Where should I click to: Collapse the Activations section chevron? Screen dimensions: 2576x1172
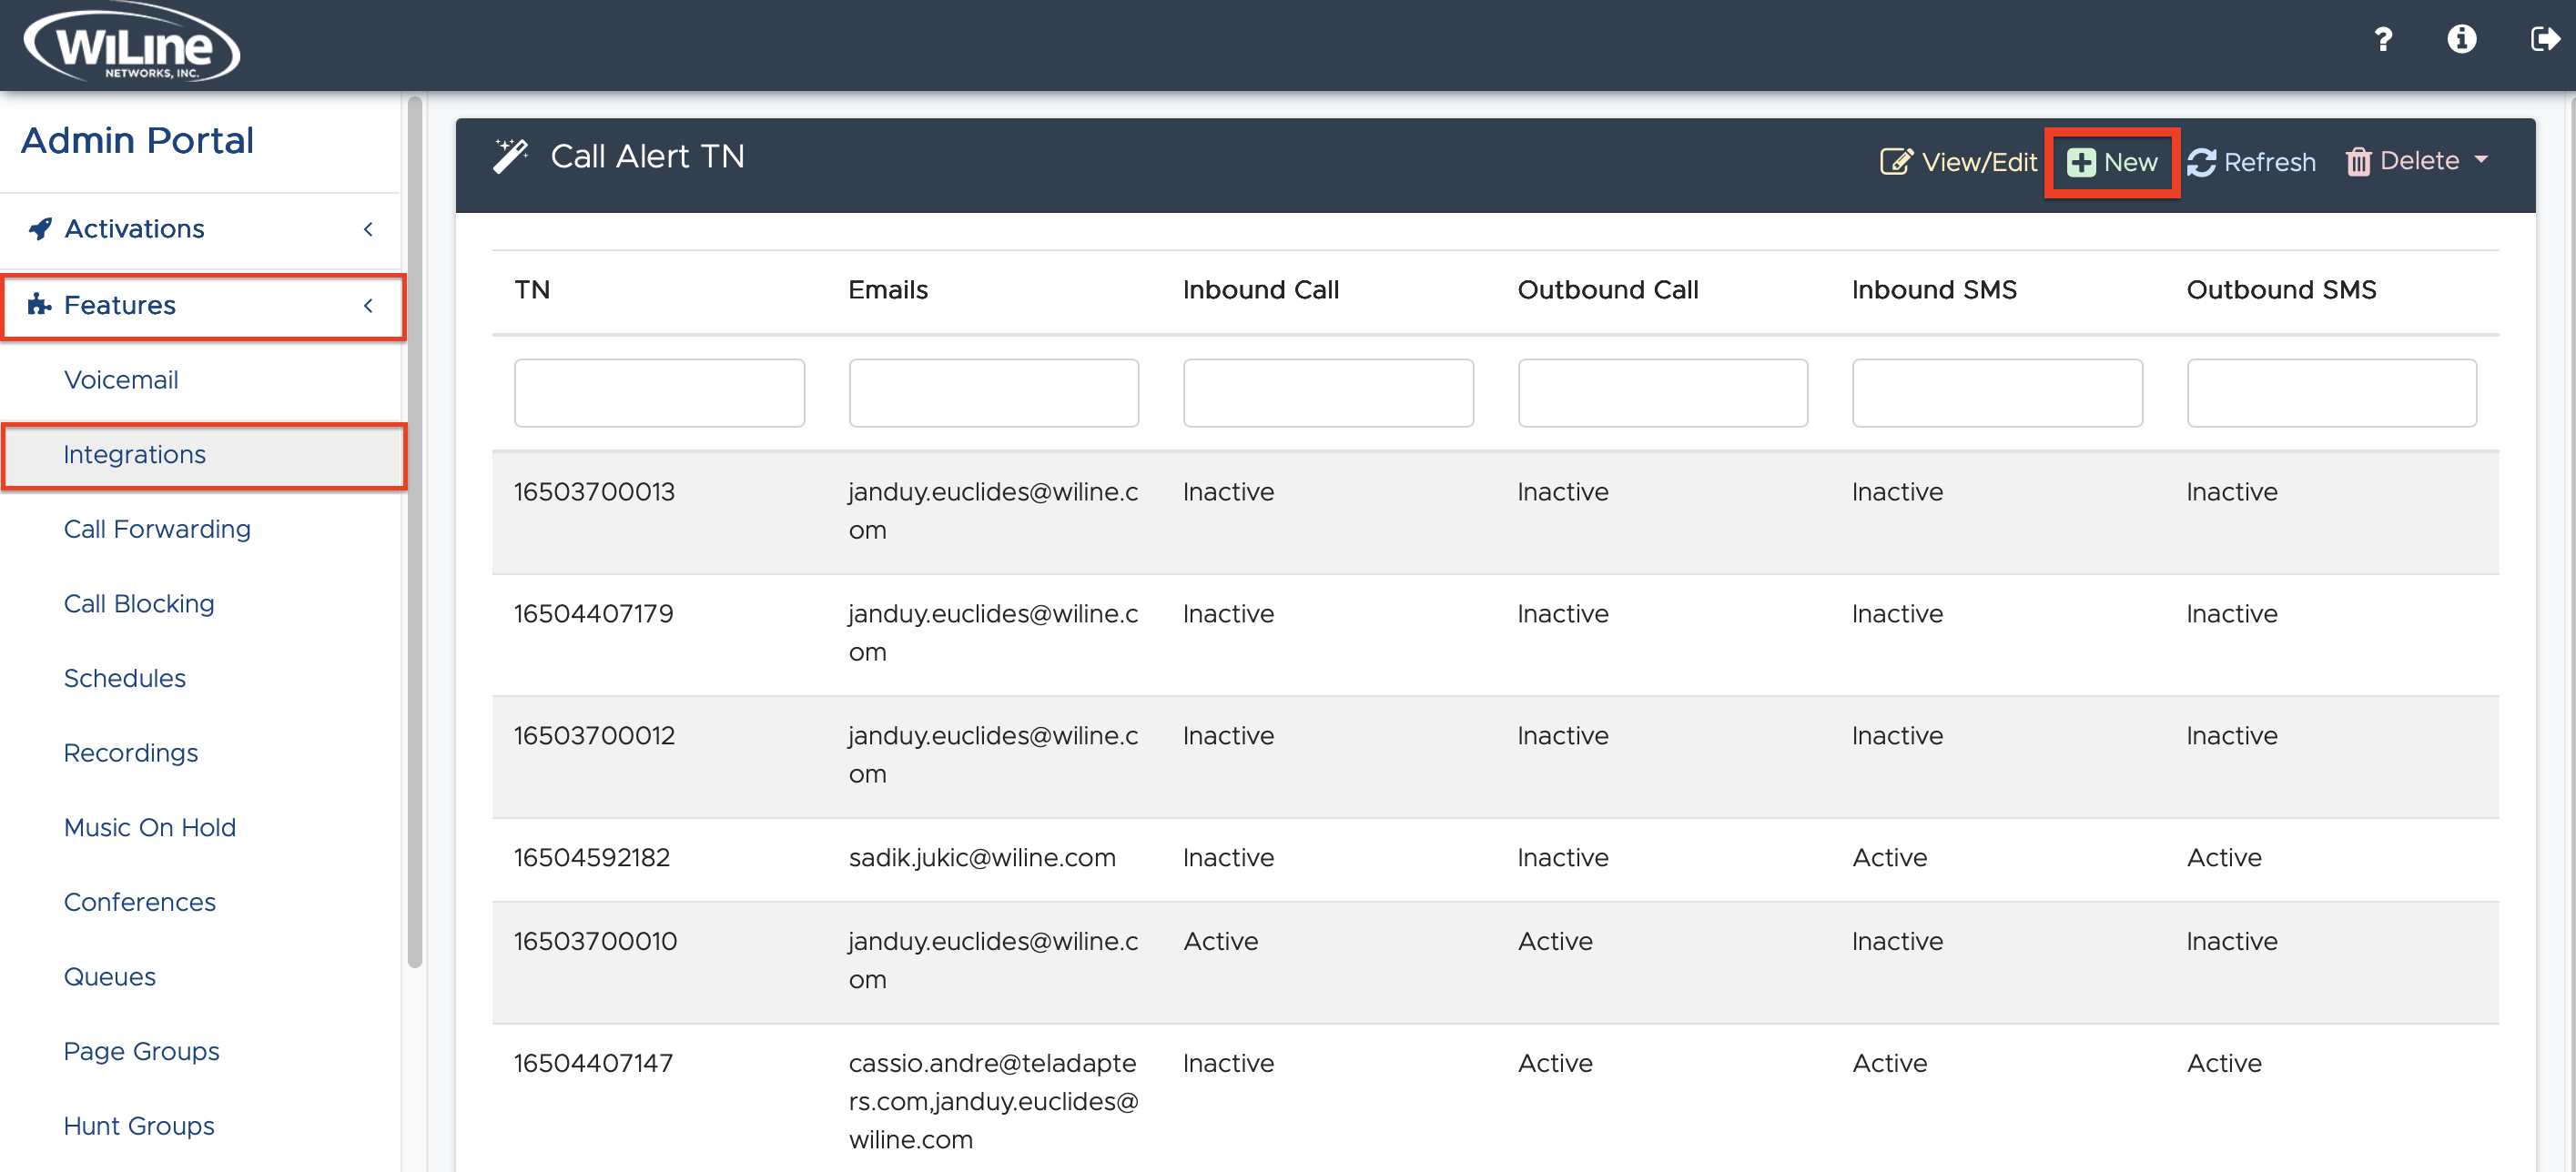(368, 229)
